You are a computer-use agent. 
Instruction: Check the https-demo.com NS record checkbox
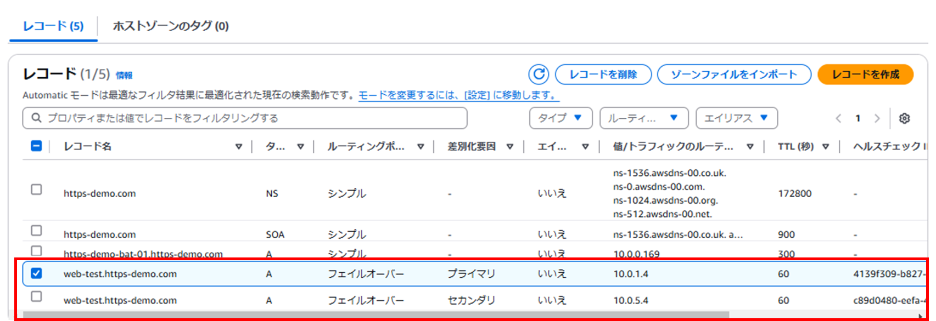(36, 190)
